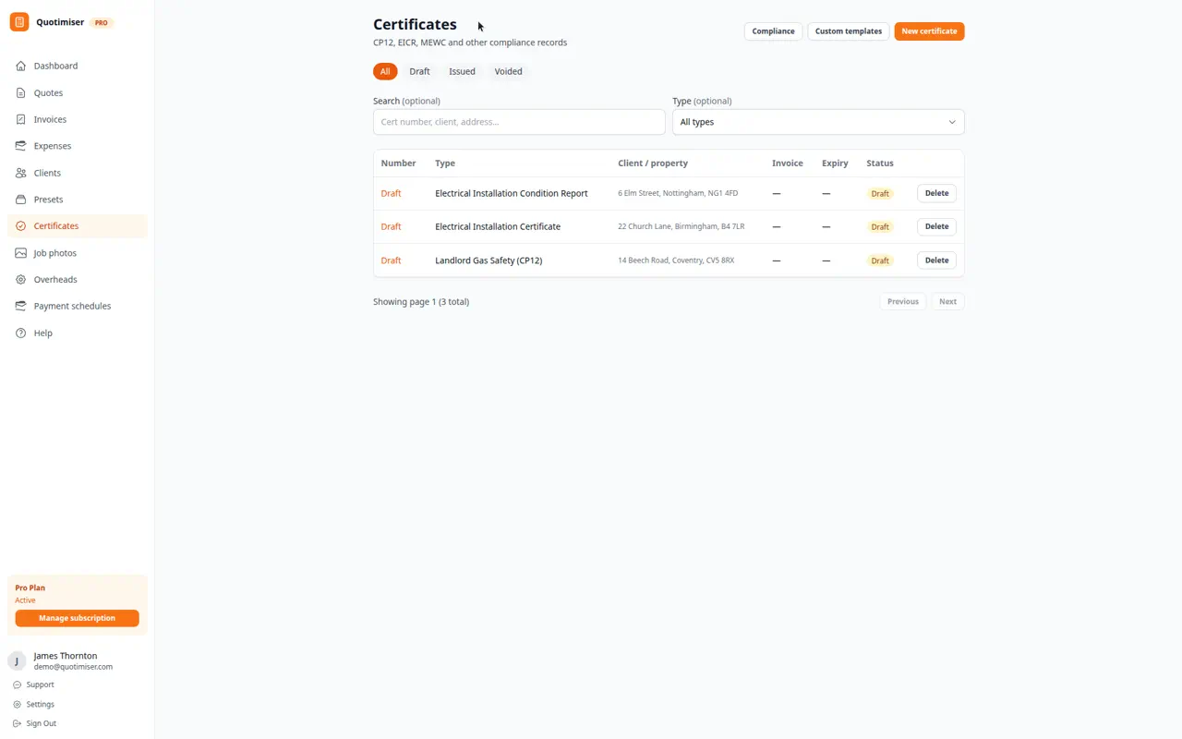This screenshot has height=739, width=1182.
Task: Show Voided certificates tab
Action: [x=508, y=71]
